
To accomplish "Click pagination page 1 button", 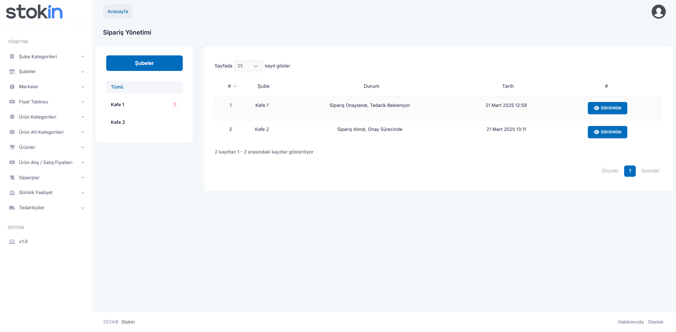I will coord(629,171).
